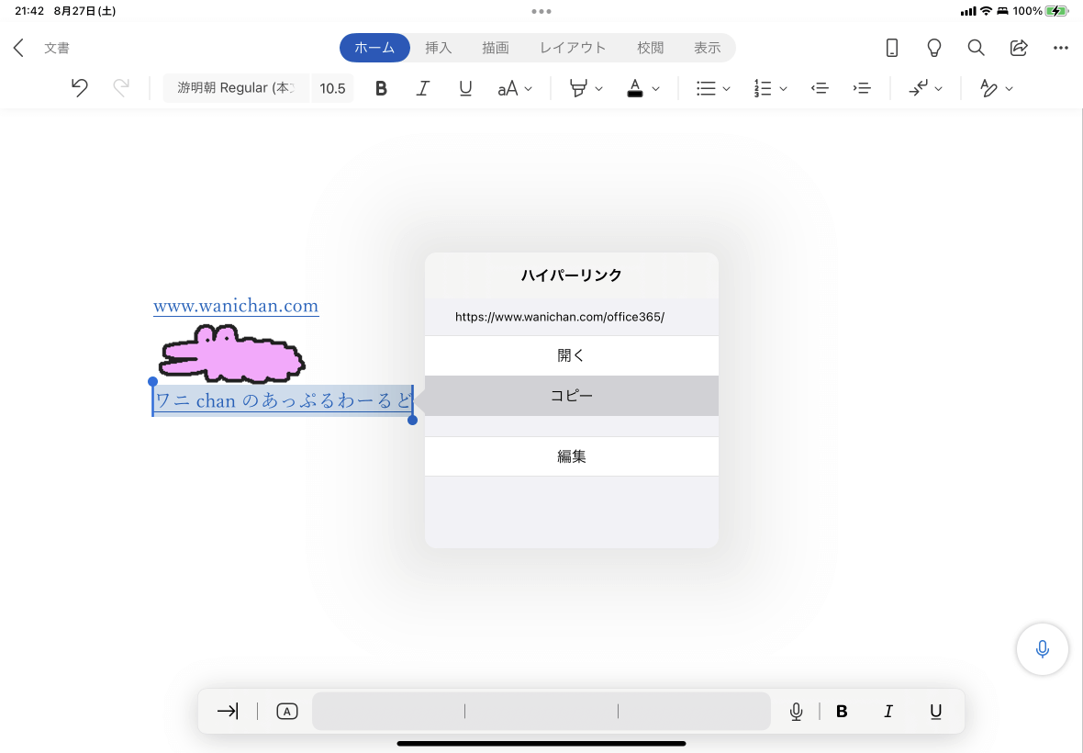Toggle underline in the bottom keyboard bar
Screen dimensions: 1083x753
935,711
